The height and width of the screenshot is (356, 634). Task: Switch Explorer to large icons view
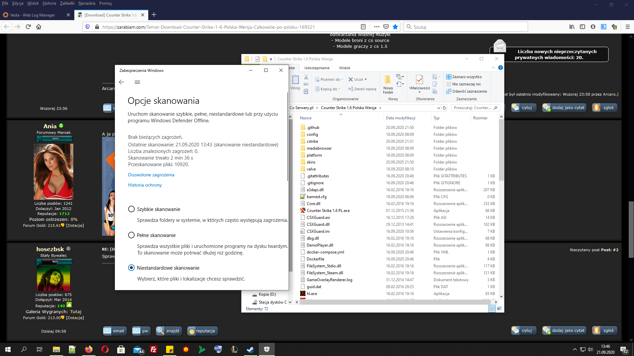[499, 309]
